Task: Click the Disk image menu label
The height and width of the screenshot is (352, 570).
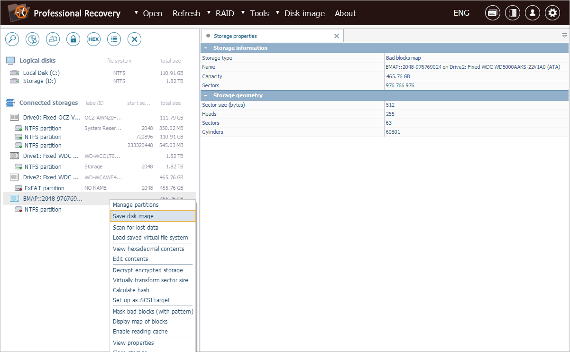Action: [305, 13]
